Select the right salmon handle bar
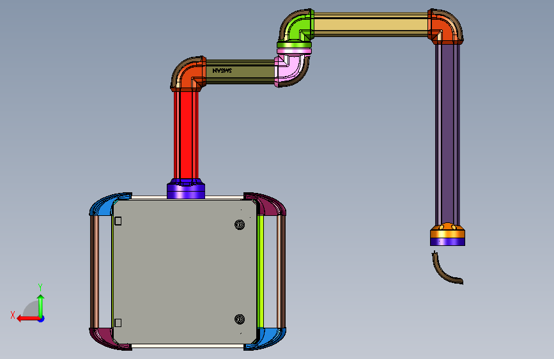This screenshot has width=554, height=359. pos(281,271)
